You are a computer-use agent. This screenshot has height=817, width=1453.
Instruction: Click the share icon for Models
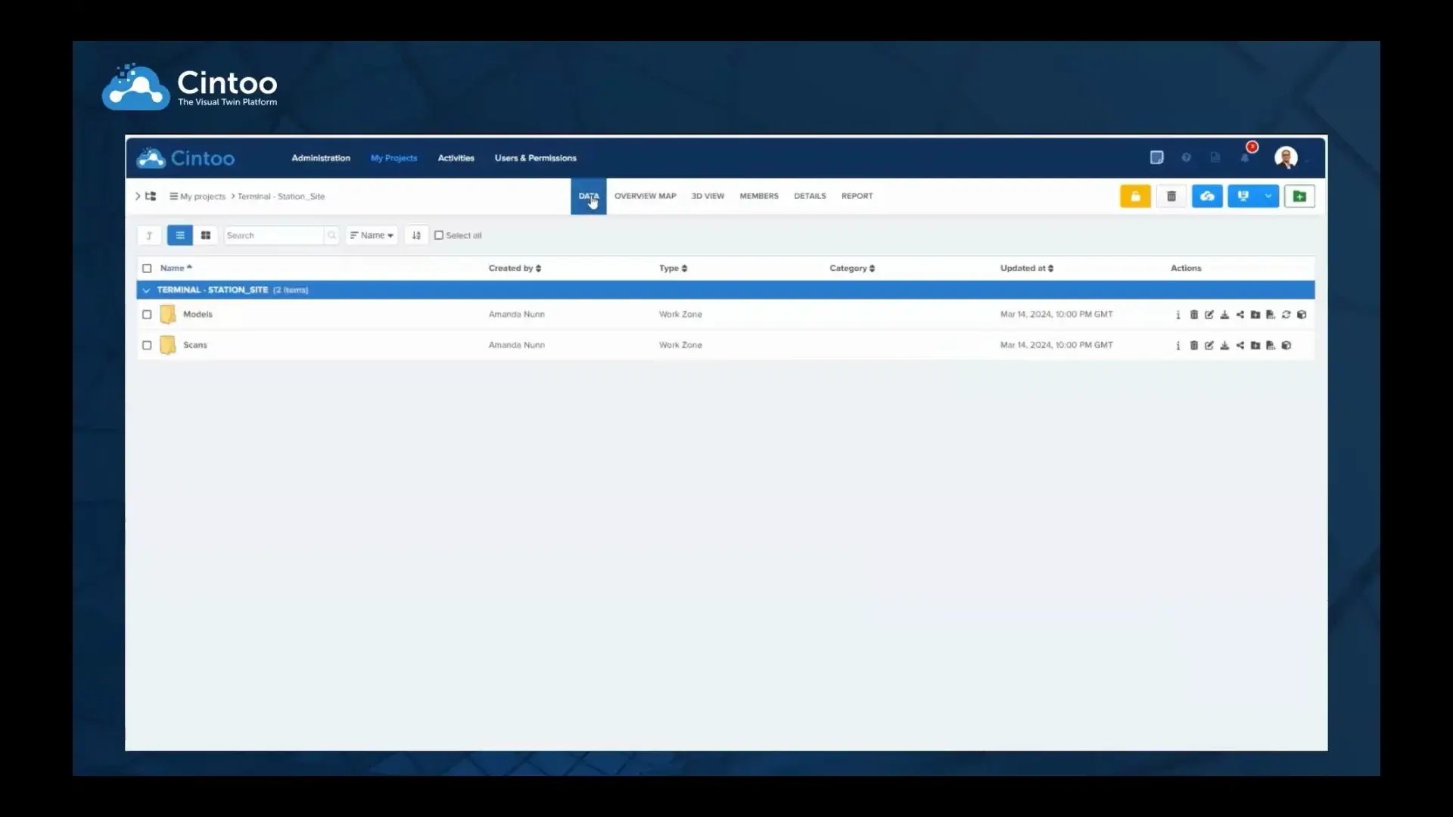pyautogui.click(x=1240, y=315)
